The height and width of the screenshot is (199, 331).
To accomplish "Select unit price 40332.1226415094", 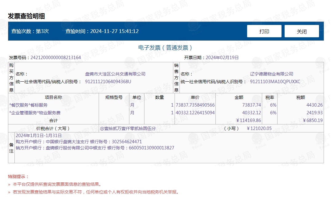I will pyautogui.click(x=195, y=113).
